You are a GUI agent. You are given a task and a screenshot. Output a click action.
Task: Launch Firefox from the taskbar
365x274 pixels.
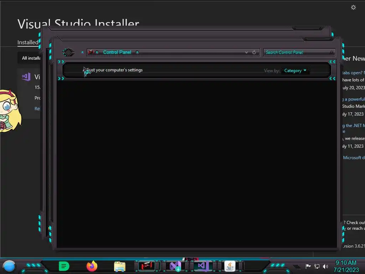pyautogui.click(x=92, y=266)
